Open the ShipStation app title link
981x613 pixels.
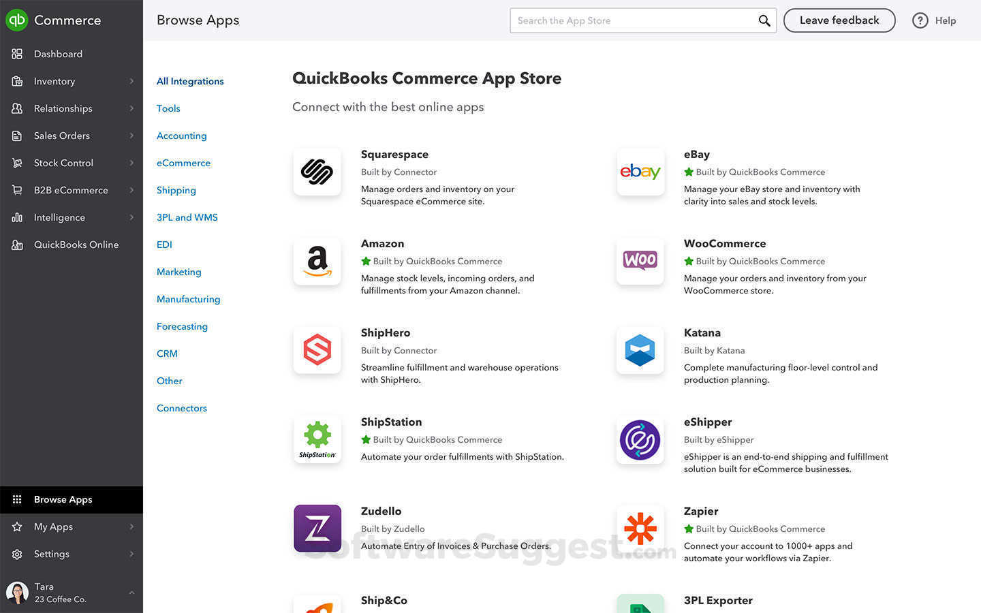[391, 422]
